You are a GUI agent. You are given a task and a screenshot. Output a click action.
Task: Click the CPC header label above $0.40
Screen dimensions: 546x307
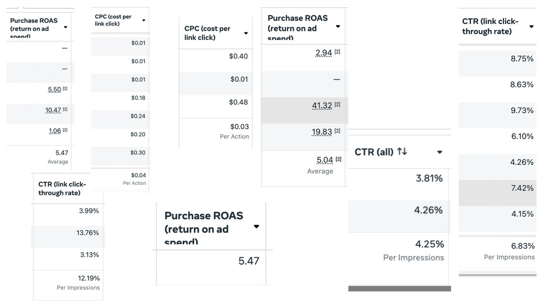coord(207,33)
